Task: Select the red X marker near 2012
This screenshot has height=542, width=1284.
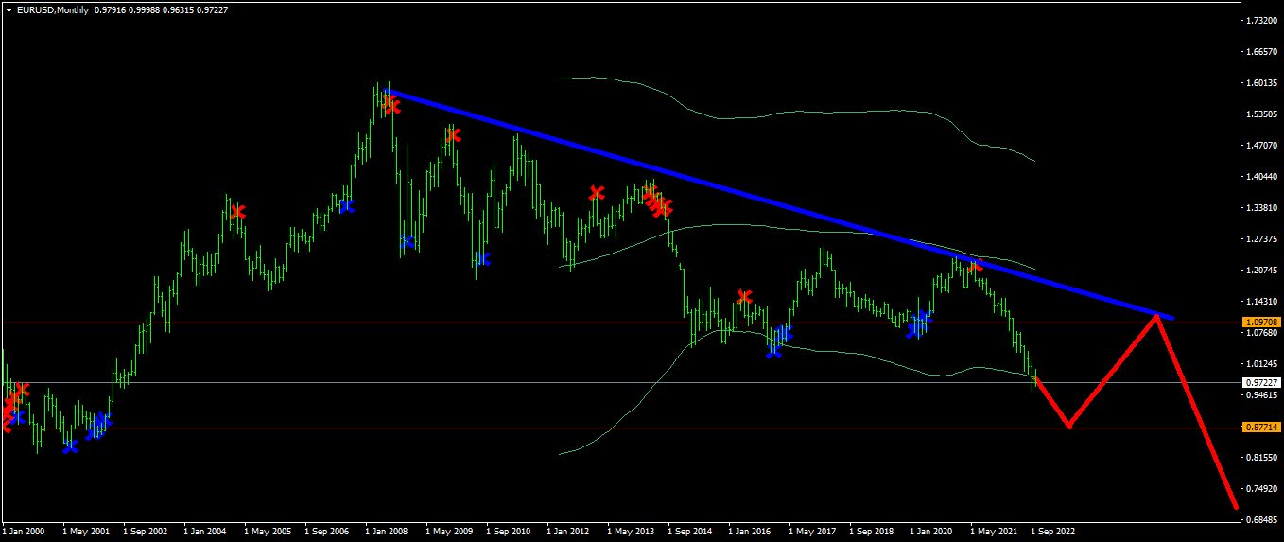Action: point(597,193)
